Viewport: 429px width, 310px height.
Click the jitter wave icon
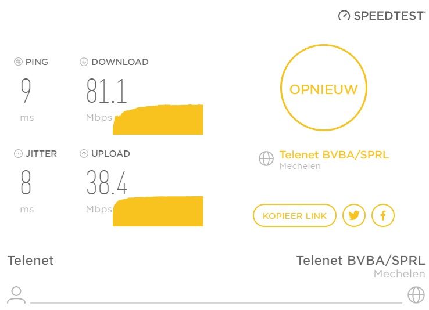click(18, 153)
